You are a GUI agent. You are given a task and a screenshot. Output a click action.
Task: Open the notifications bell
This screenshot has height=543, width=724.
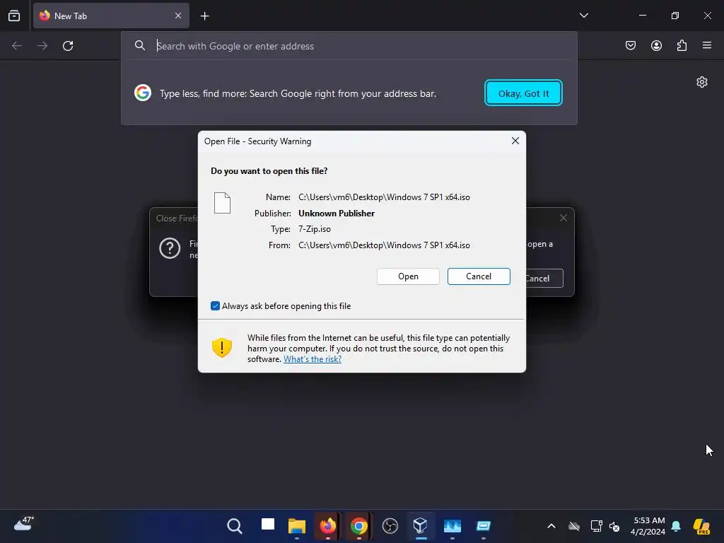point(676,526)
